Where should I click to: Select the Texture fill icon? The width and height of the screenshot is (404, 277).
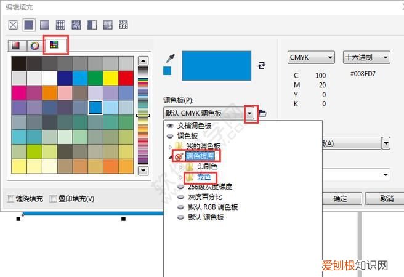108,25
